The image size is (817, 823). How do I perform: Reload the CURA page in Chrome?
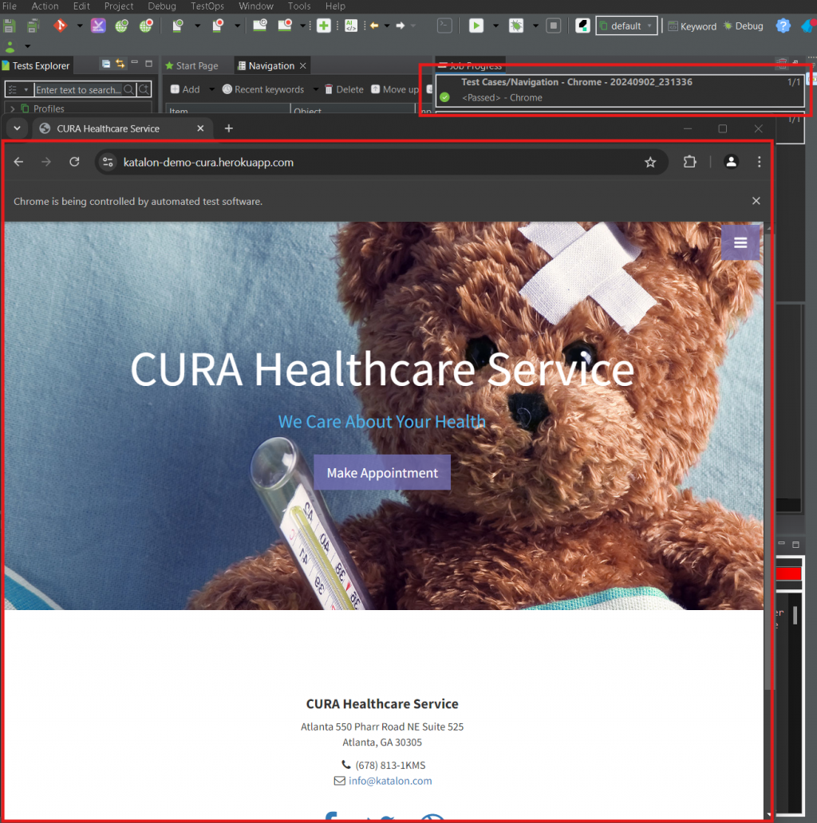click(74, 162)
